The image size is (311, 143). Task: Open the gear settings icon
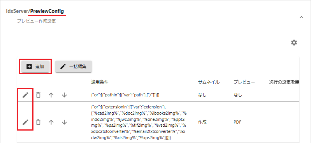[294, 42]
